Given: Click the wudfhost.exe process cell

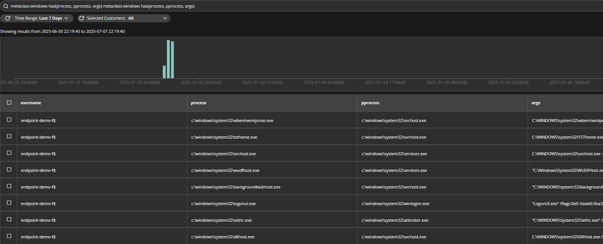Looking at the screenshot, I should pos(272,170).
